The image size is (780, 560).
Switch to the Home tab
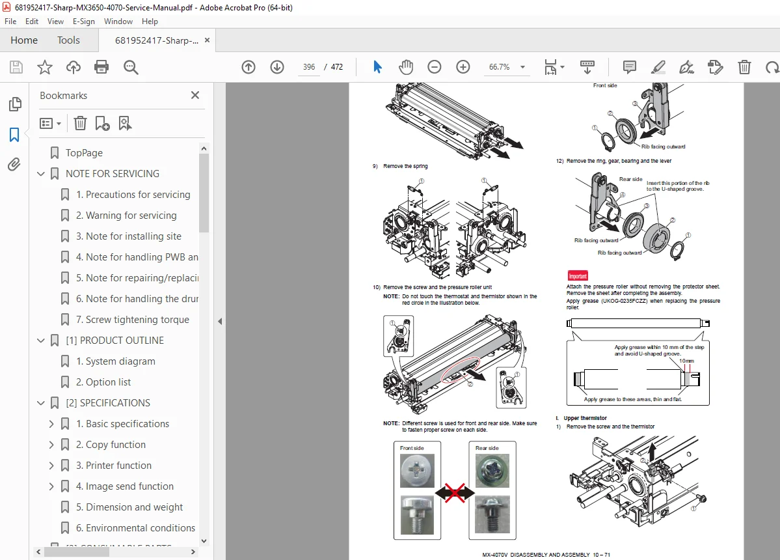point(24,40)
